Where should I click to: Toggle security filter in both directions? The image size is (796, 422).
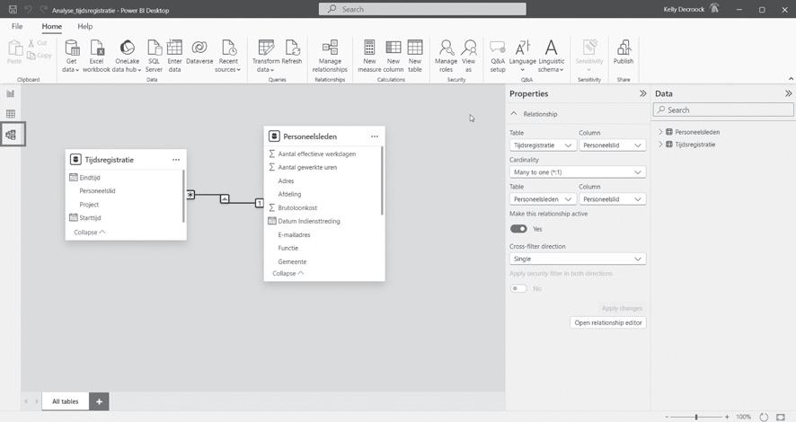(x=518, y=288)
